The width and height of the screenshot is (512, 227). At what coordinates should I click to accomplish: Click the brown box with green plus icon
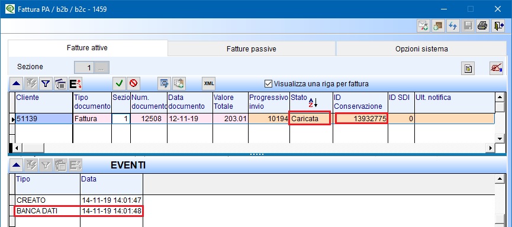point(438,26)
